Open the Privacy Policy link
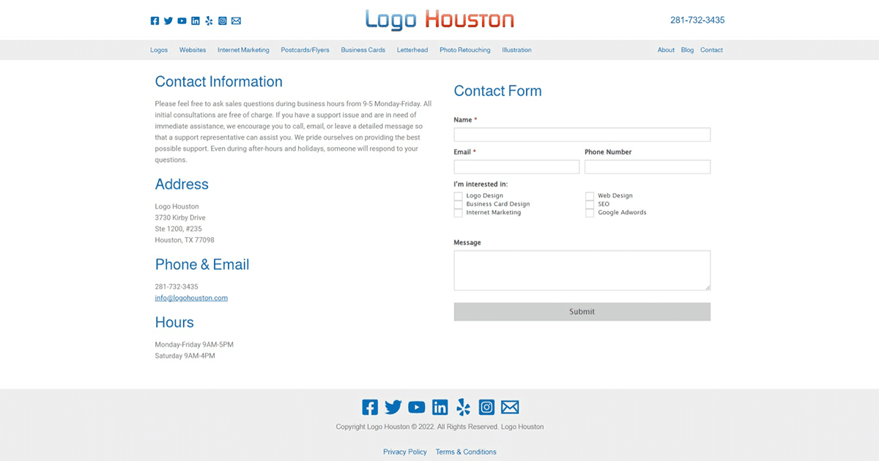 [x=405, y=451]
